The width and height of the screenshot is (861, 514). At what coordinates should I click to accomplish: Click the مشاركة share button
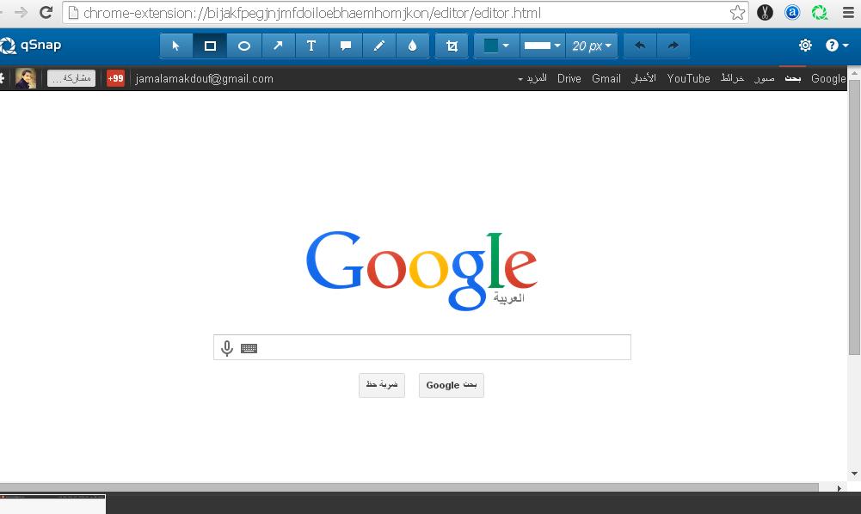(71, 78)
